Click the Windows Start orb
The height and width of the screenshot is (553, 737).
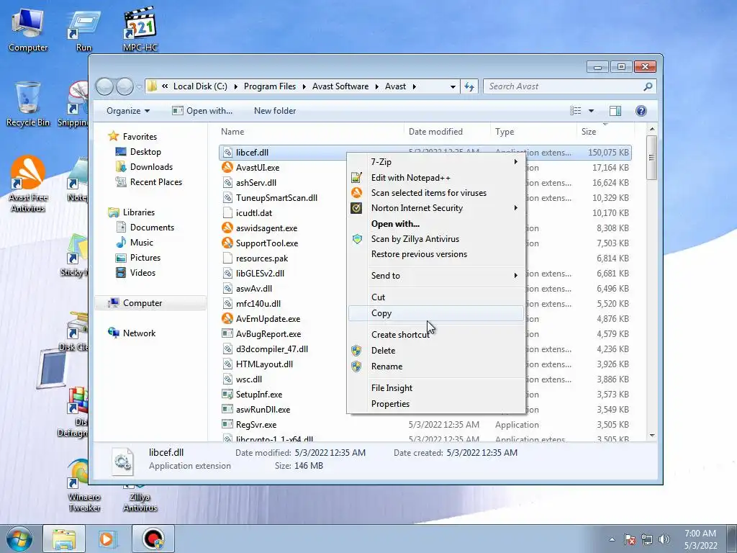click(x=19, y=539)
